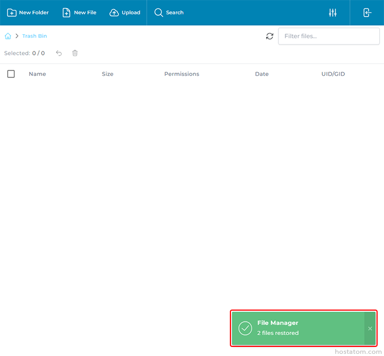
Task: Open Search from the top toolbar
Action: click(169, 13)
